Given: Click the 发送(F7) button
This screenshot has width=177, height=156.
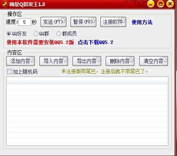Looking at the screenshot, I should 53,22.
